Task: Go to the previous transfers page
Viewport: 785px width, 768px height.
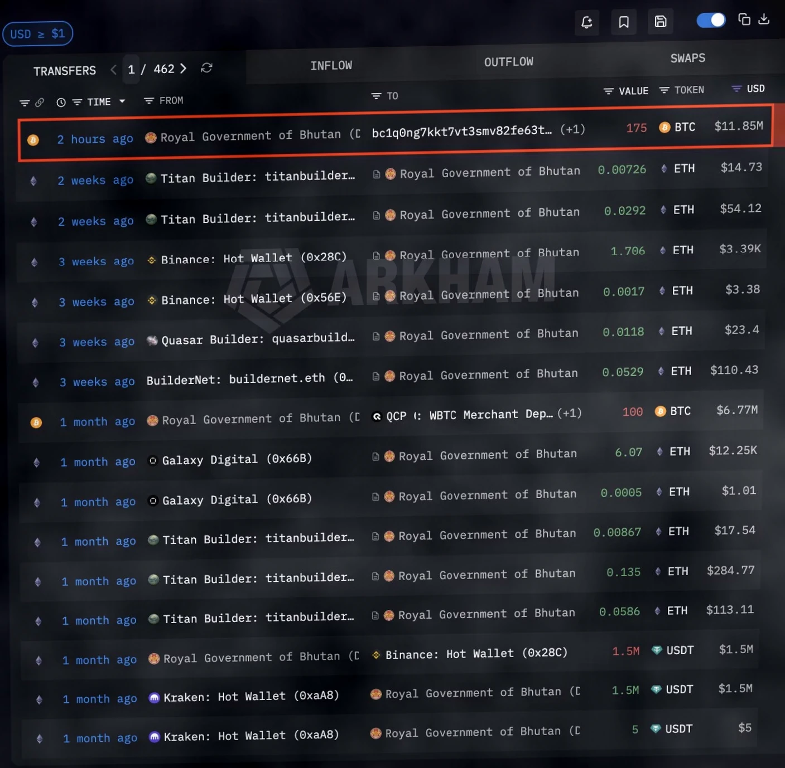Action: (x=114, y=69)
